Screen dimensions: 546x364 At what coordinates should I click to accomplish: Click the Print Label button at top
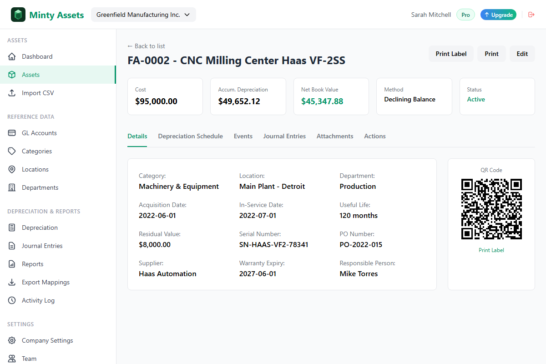[451, 54]
